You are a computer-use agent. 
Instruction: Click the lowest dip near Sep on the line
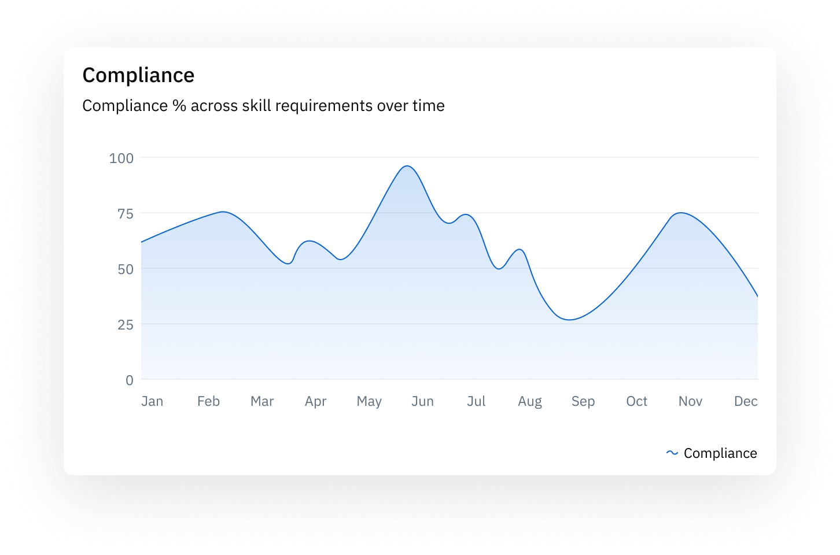coord(570,320)
